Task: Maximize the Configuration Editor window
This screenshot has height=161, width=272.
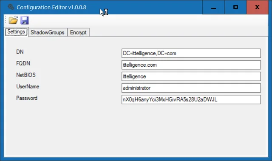Action: [235, 7]
